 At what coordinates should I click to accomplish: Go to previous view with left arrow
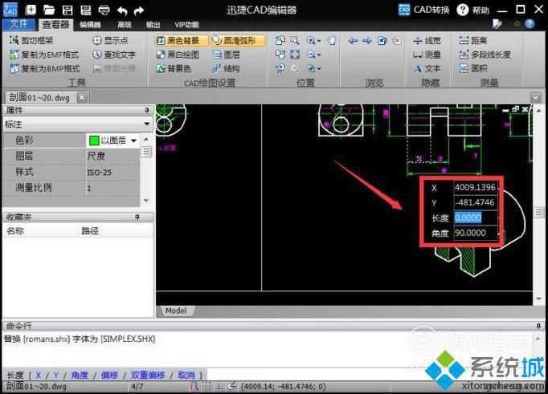click(353, 41)
